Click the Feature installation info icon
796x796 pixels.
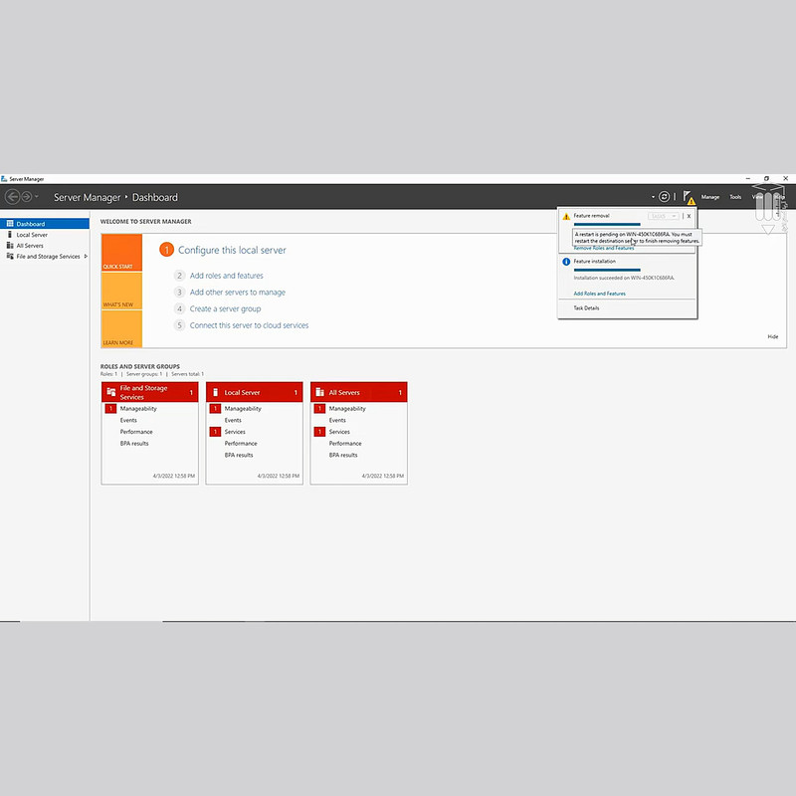point(566,262)
